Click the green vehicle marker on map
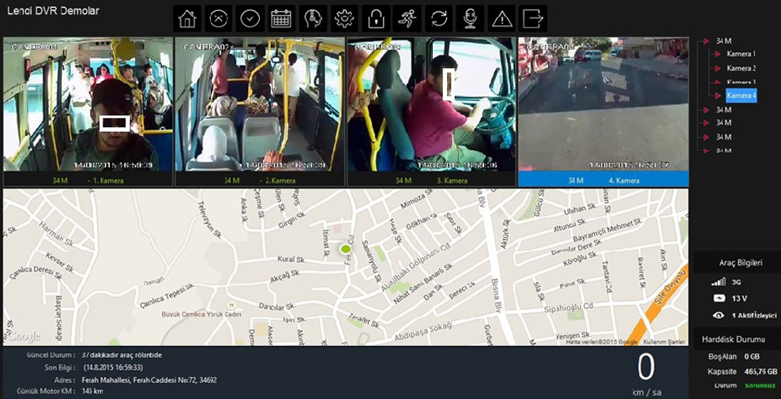Image resolution: width=781 pixels, height=399 pixels. [345, 249]
